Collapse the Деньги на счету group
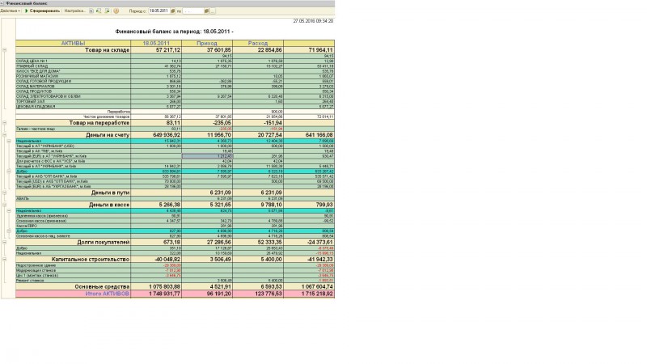 [x=5, y=135]
